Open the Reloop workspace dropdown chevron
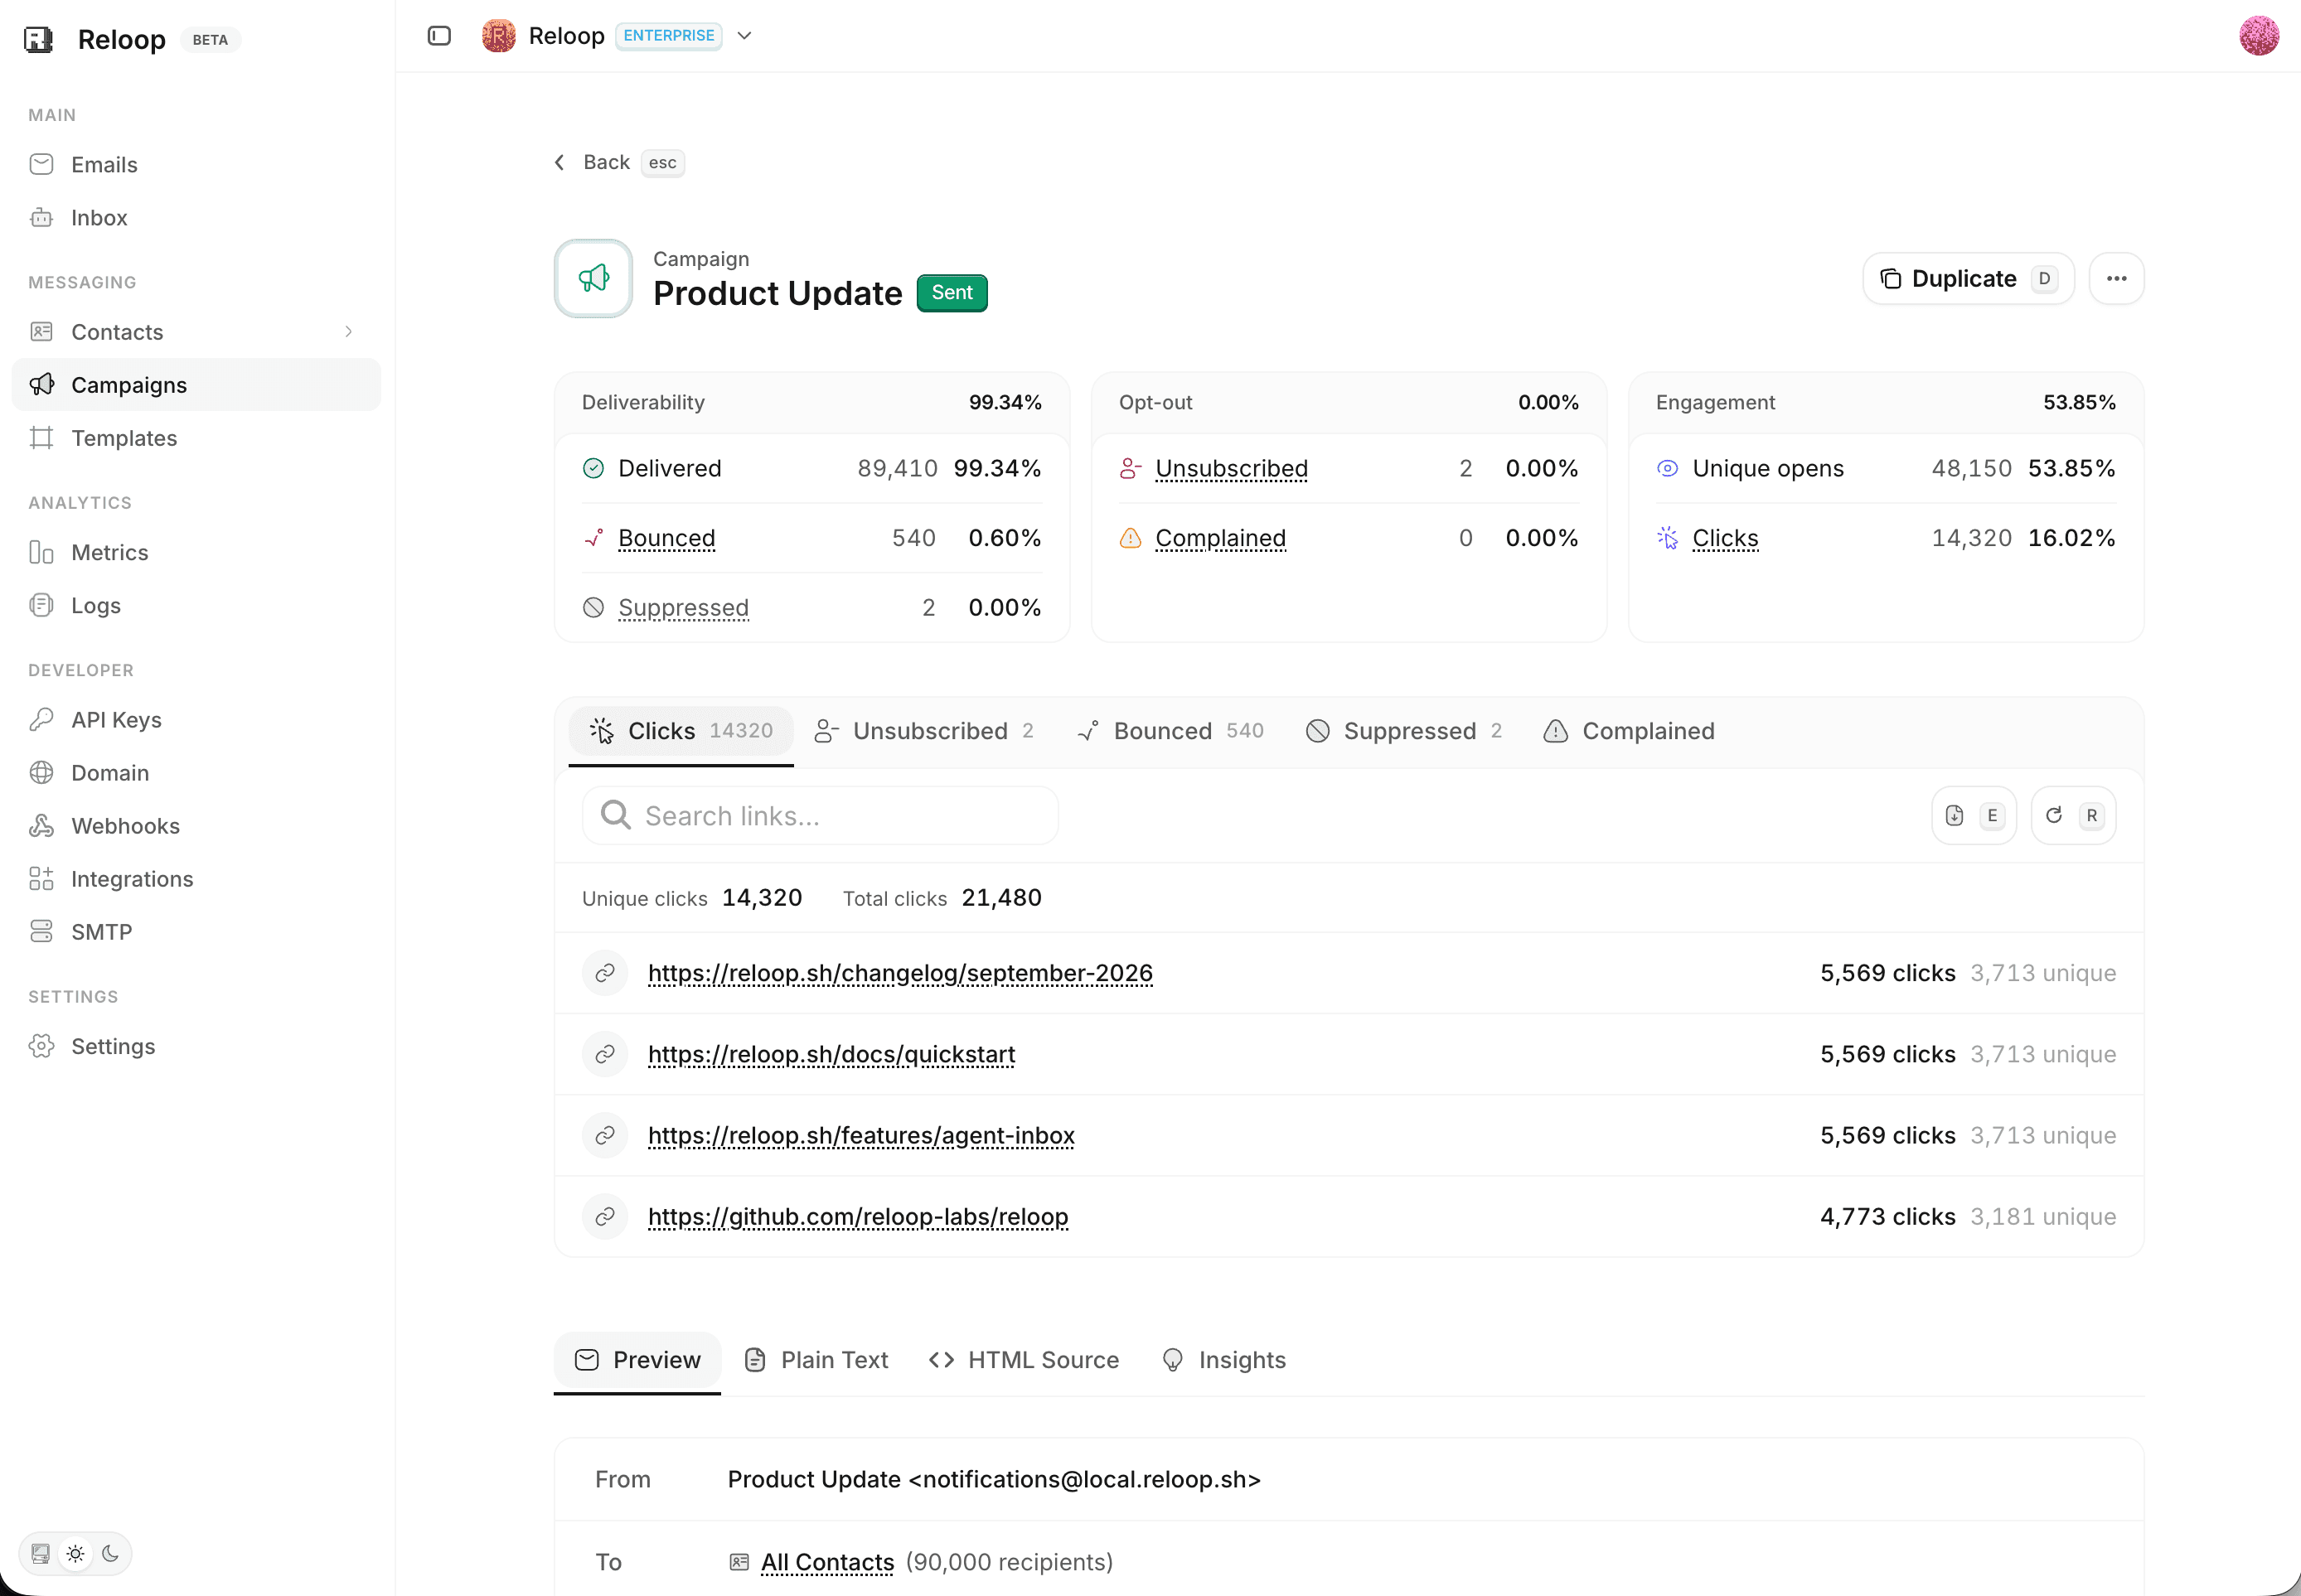2301x1596 pixels. click(744, 36)
